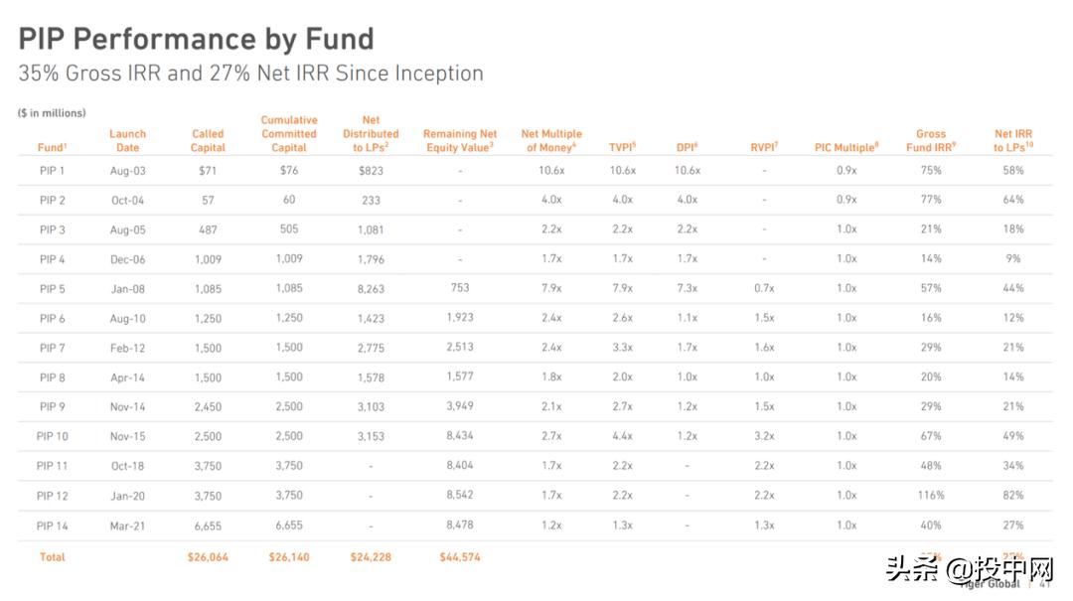Click the $26,064 total called capital
The width and height of the screenshot is (1073, 601).
pos(208,557)
